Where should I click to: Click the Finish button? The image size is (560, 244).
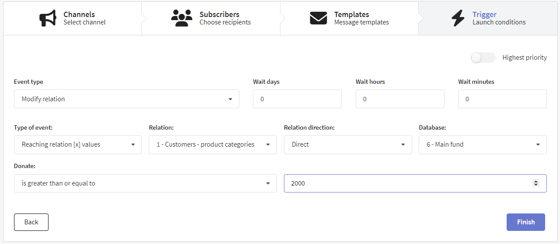(x=526, y=222)
